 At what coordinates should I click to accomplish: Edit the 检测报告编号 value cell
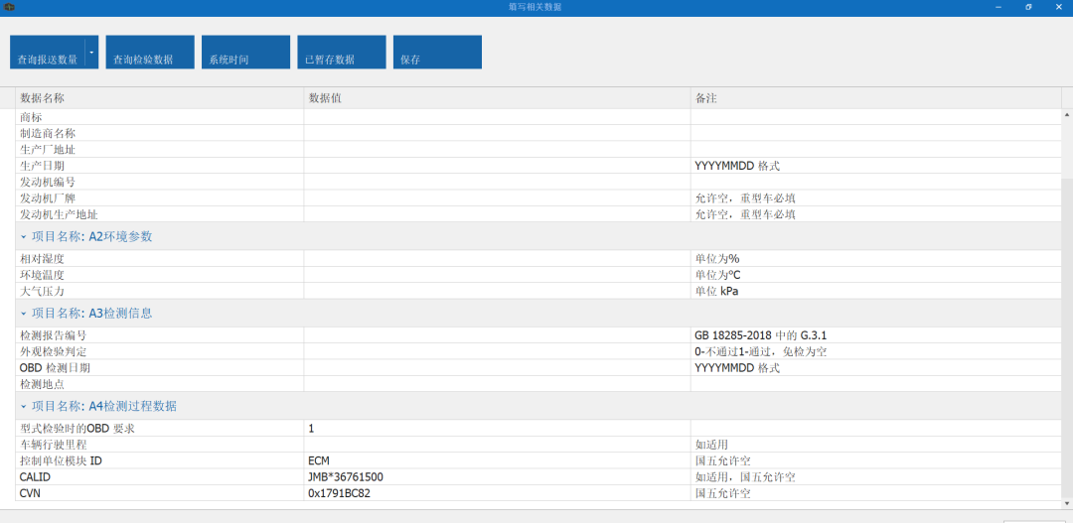coord(498,335)
